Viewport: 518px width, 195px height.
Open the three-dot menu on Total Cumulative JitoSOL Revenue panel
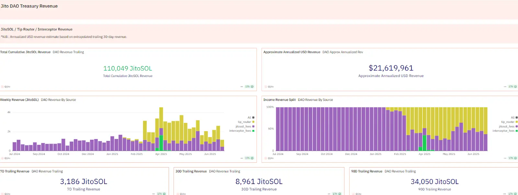242,87
